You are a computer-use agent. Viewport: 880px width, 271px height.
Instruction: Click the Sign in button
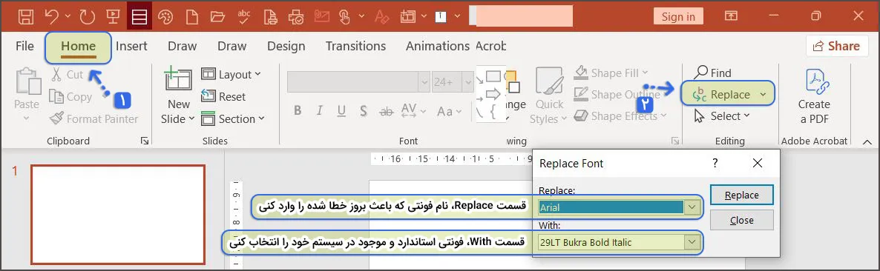[678, 16]
